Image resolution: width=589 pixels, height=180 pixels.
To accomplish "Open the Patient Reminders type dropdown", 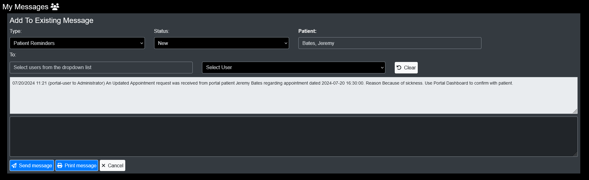I will (77, 43).
